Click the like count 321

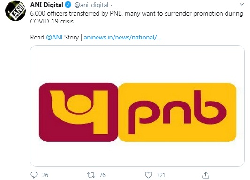(161, 175)
